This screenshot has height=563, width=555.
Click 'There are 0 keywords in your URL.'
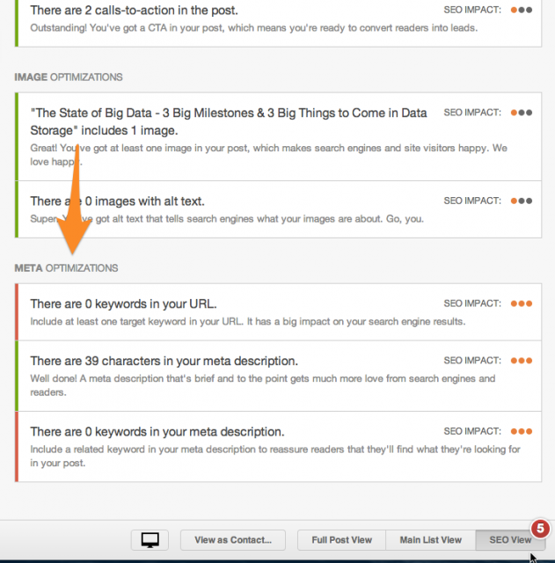tap(123, 303)
